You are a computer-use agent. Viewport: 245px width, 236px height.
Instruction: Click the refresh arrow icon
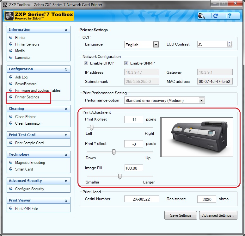tap(216, 16)
